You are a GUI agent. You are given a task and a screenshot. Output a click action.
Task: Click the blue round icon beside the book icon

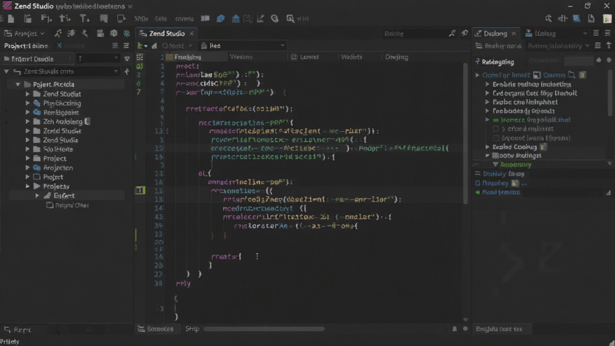coord(220,19)
